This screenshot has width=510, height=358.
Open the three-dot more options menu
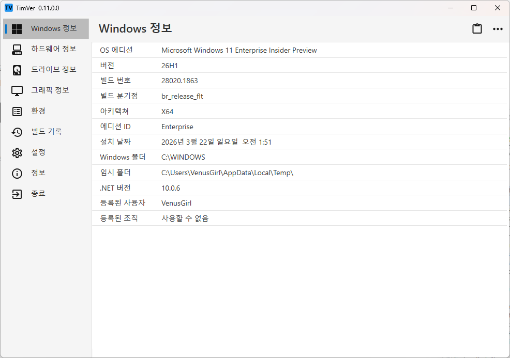pyautogui.click(x=498, y=29)
